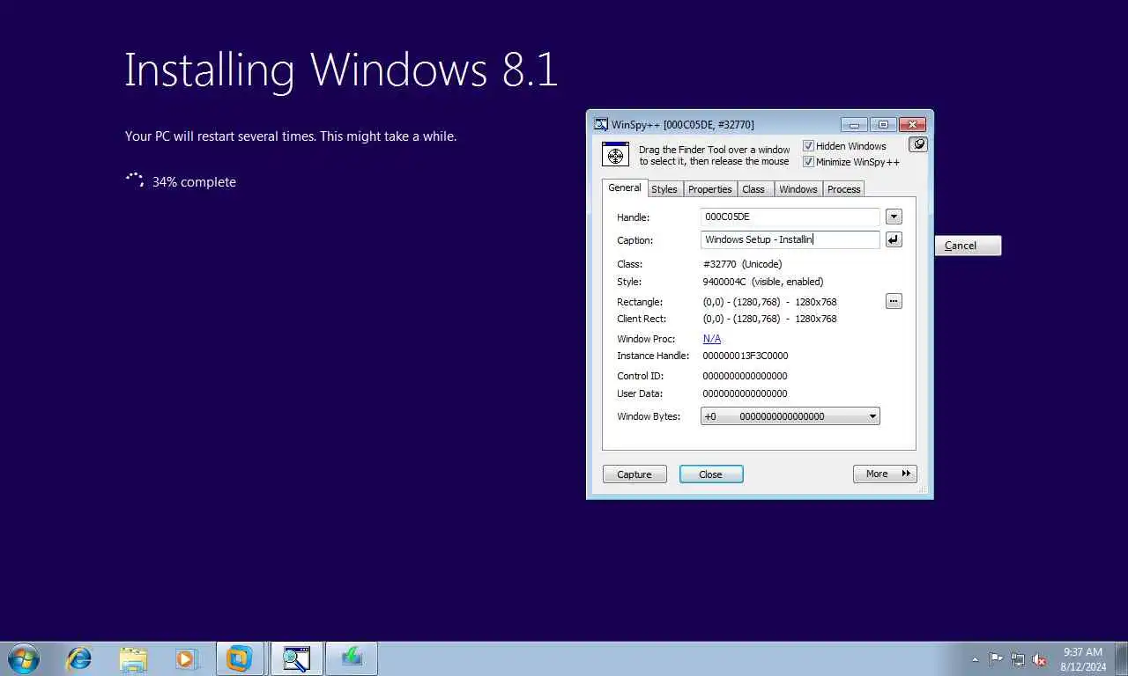Open Windows Media Player taskbar icon
Image resolution: width=1128 pixels, height=676 pixels.
[186, 658]
